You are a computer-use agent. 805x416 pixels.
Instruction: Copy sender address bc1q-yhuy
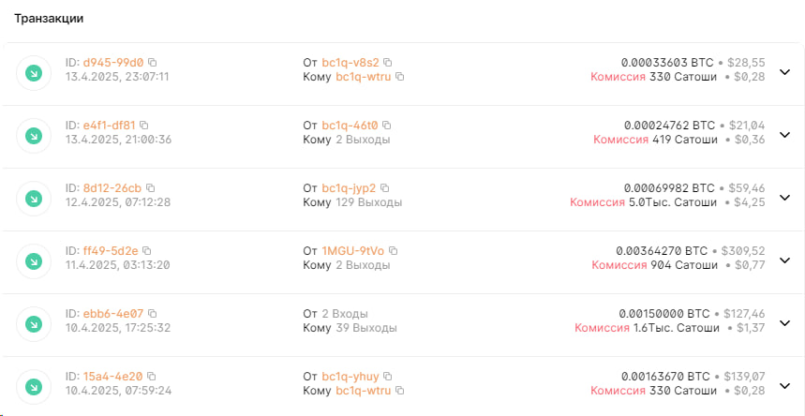pyautogui.click(x=387, y=376)
